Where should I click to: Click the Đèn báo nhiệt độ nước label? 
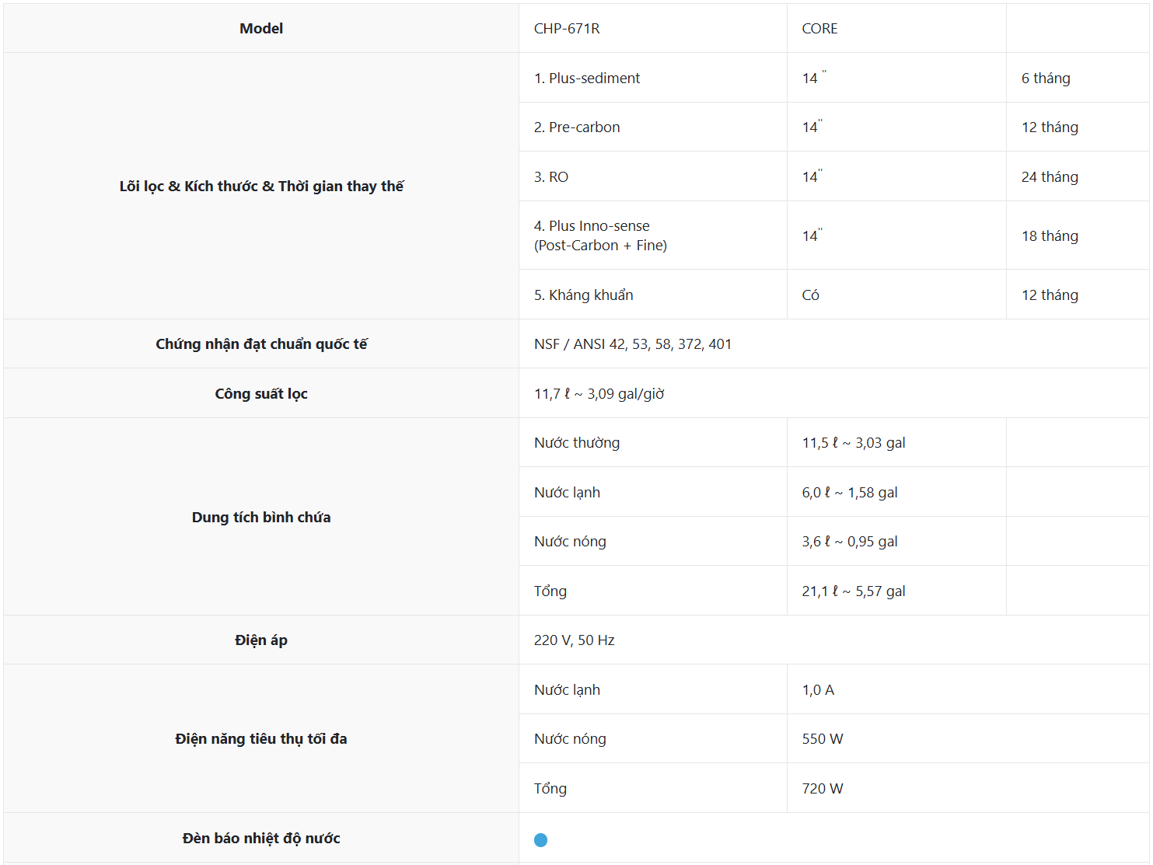(261, 839)
